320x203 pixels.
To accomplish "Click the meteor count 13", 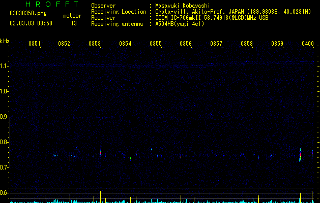I will 74,23.
